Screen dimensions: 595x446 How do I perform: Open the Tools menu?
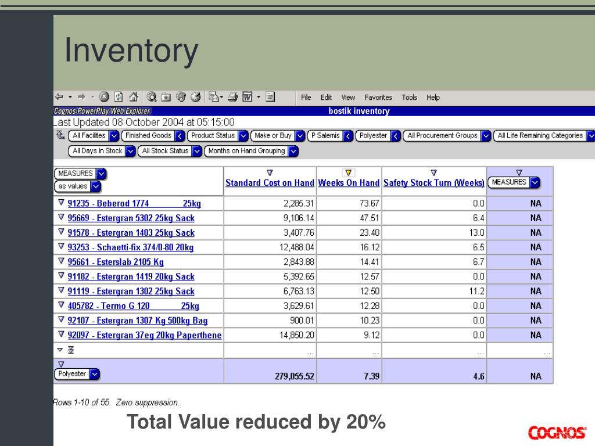pos(410,98)
